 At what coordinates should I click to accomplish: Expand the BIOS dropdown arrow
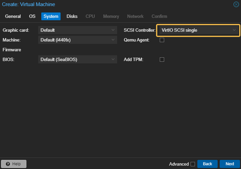pyautogui.click(x=113, y=59)
